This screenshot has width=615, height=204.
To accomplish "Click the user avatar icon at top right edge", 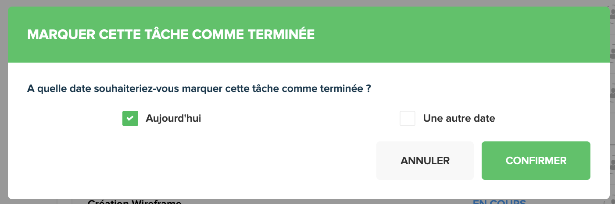I will (x=612, y=12).
